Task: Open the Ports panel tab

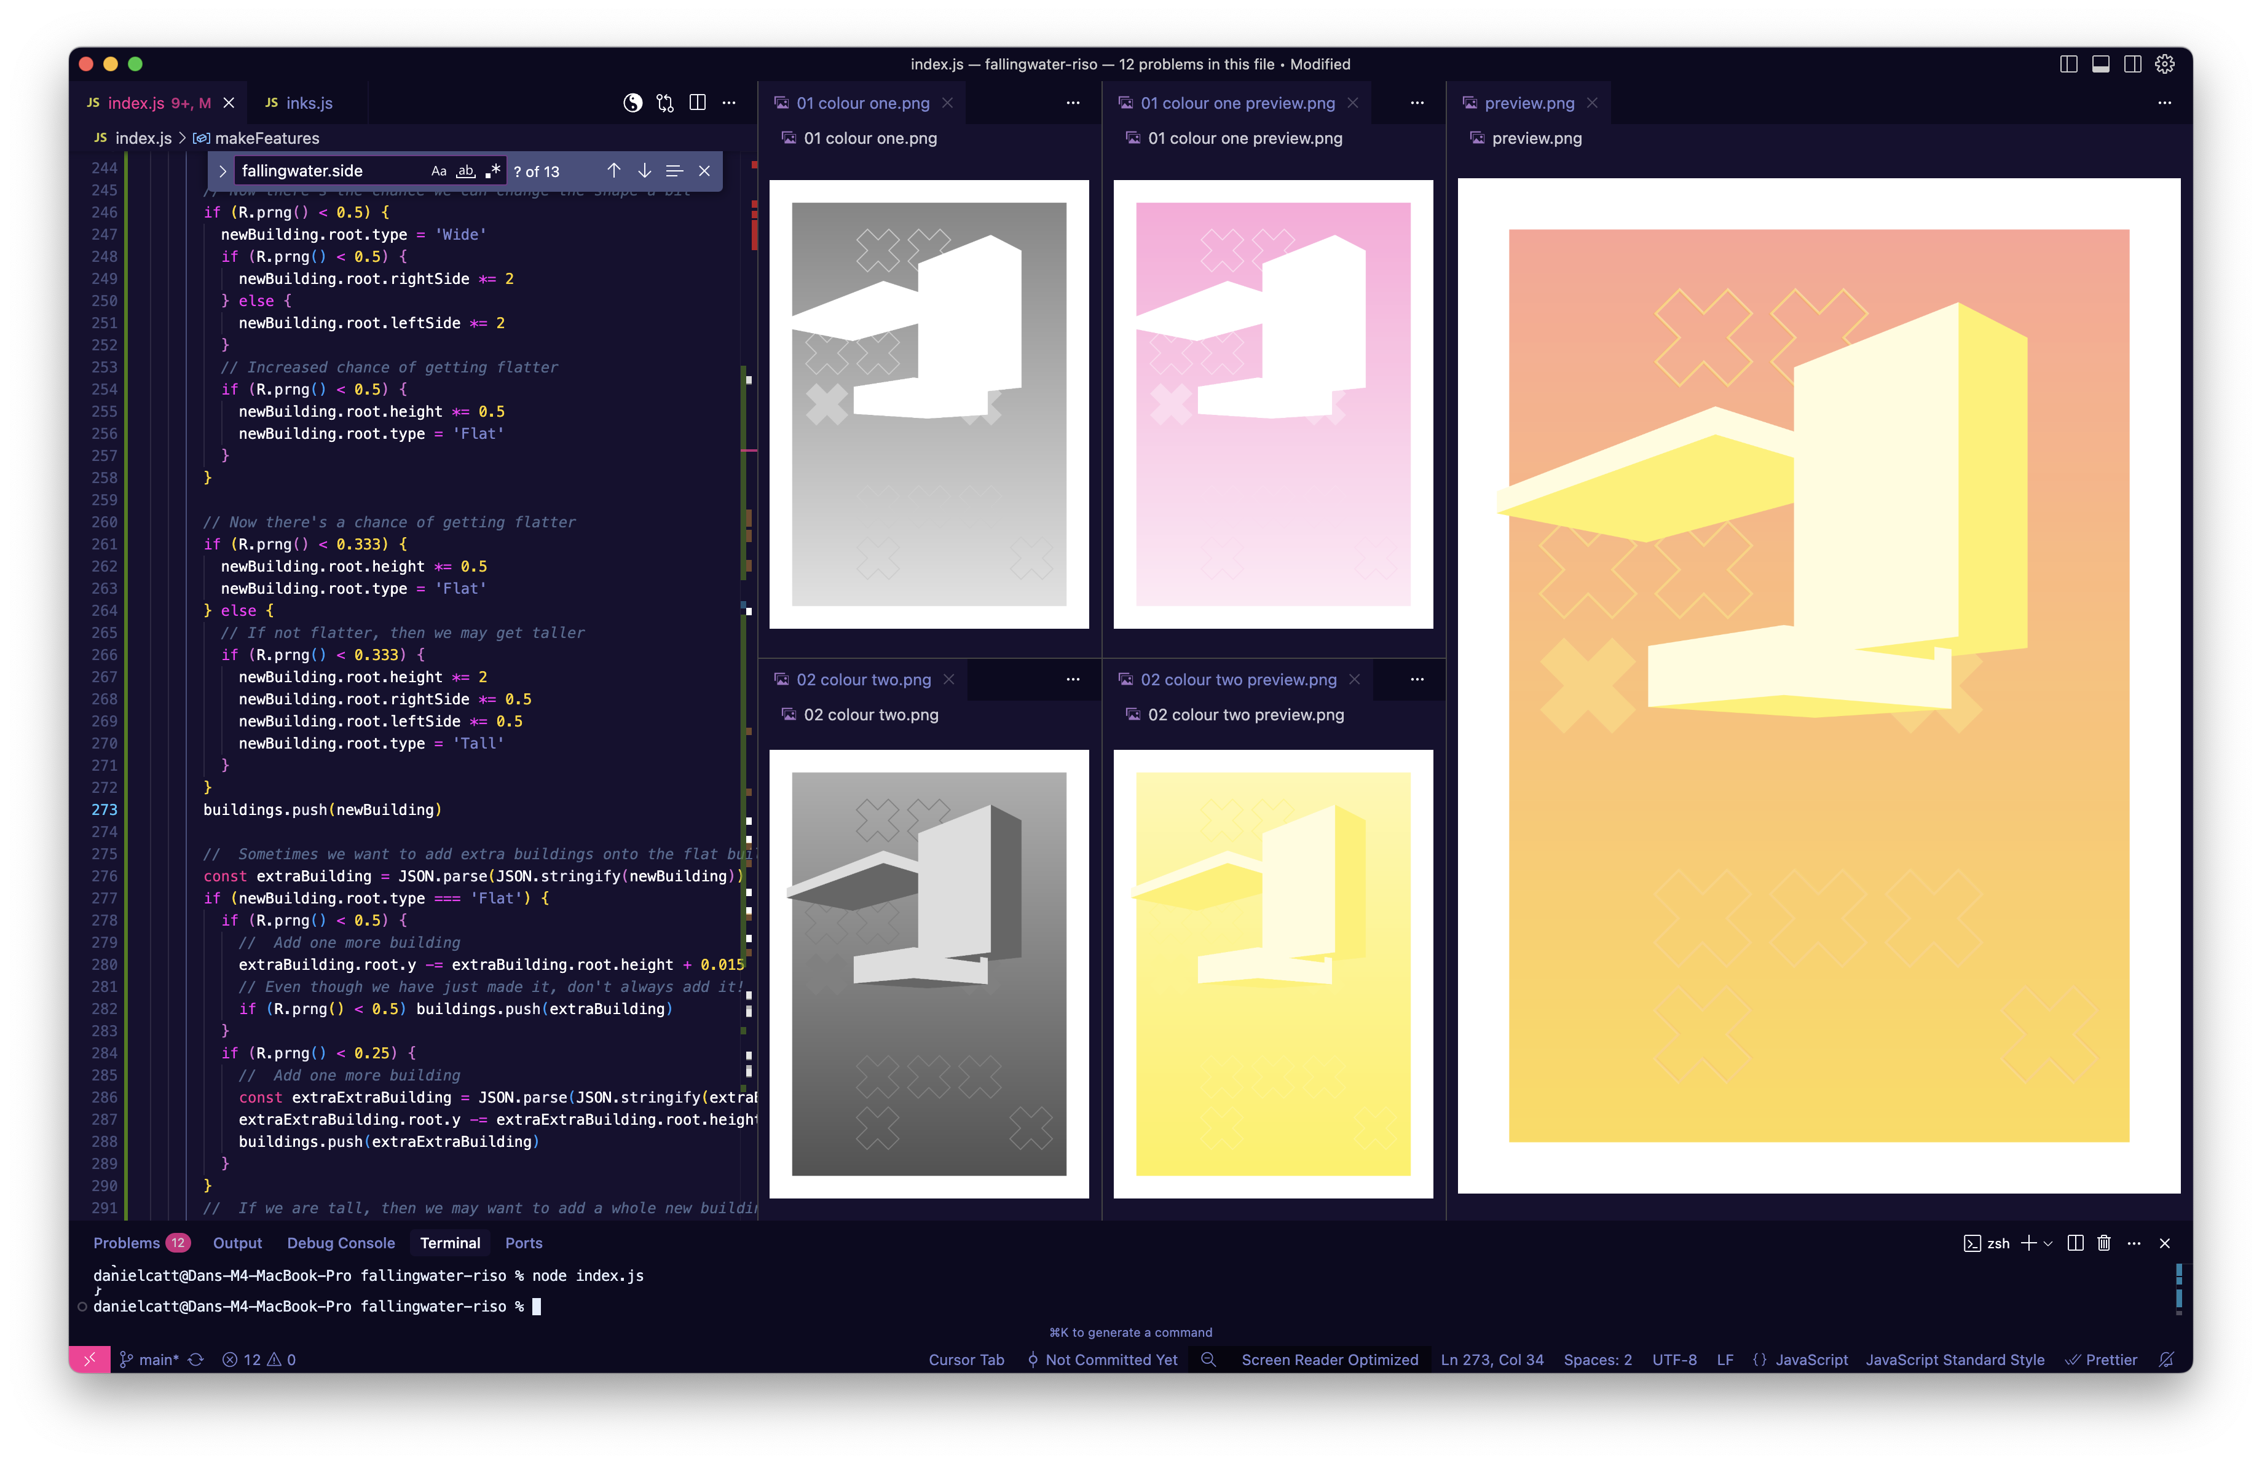Action: 524,1243
